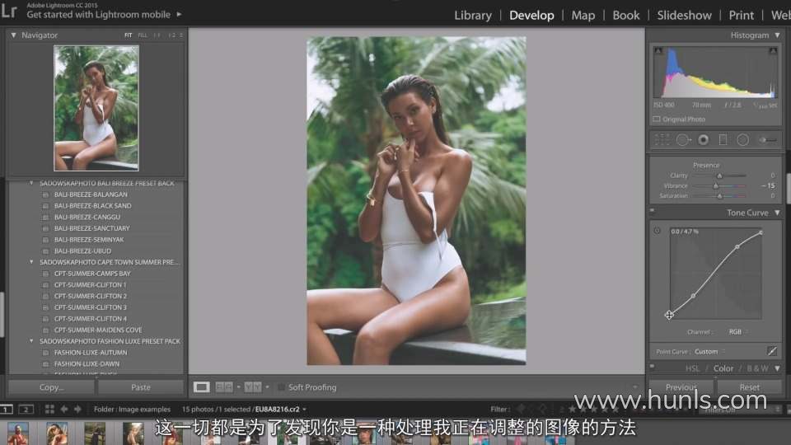Switch to the Library module

[473, 15]
